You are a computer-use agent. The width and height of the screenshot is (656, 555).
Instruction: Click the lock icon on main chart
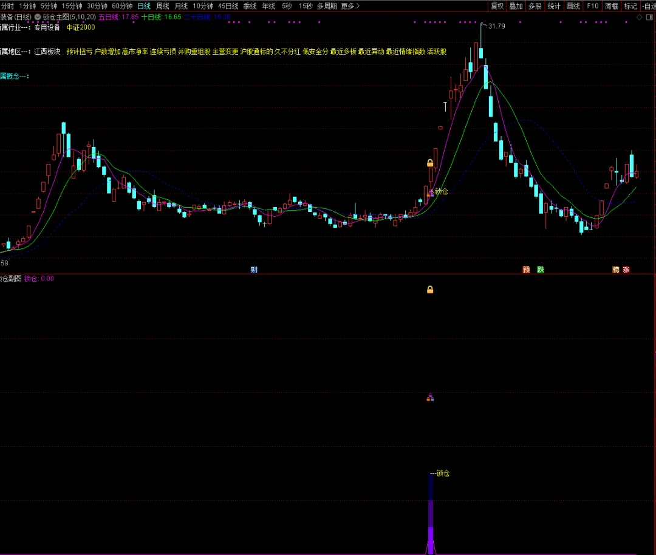click(430, 163)
